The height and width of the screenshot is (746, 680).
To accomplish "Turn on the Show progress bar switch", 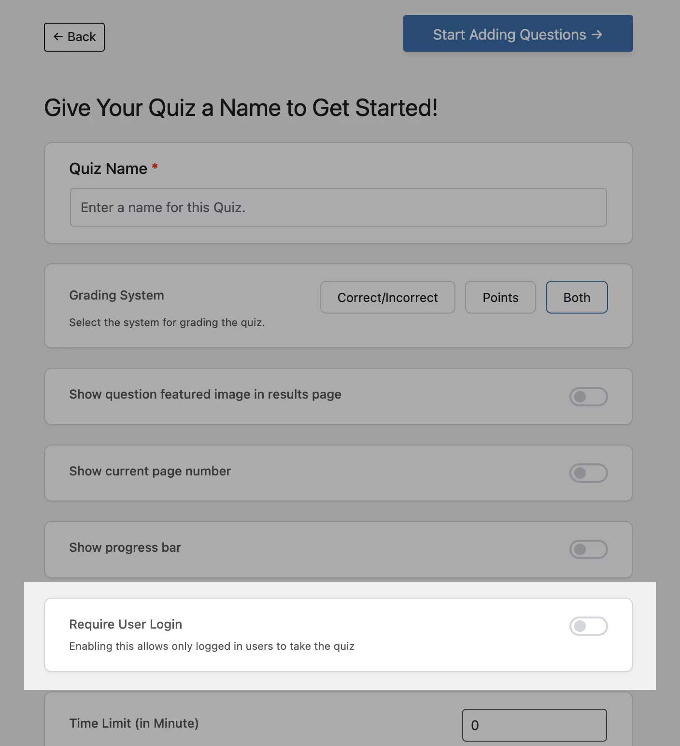I will coord(588,549).
